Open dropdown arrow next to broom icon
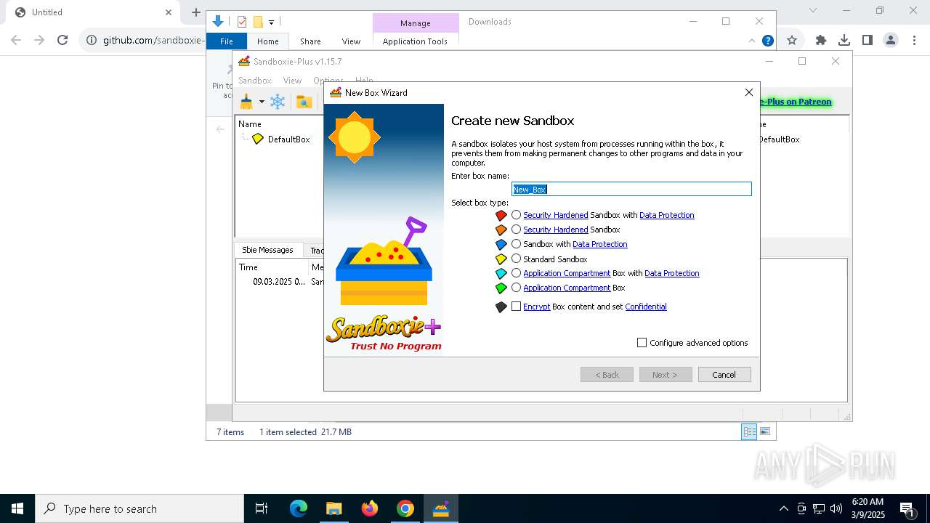Screen dimensions: 930x523 262,102
